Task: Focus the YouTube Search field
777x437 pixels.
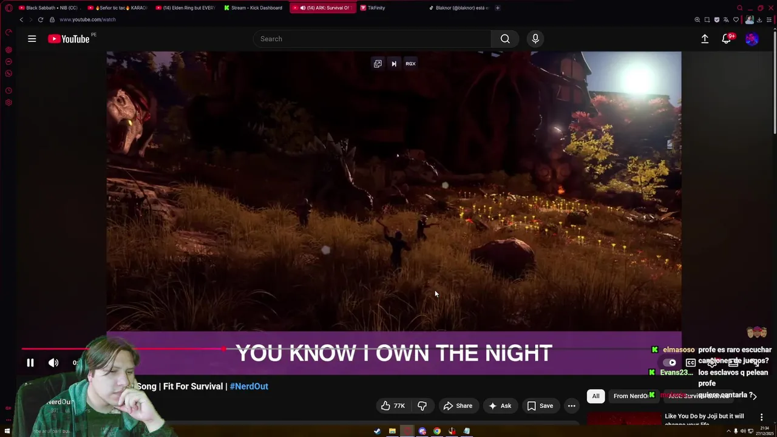Action: (372, 39)
